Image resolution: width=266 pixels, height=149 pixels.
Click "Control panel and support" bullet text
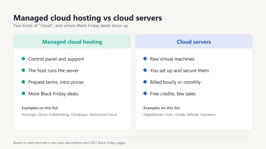[x=56, y=59]
